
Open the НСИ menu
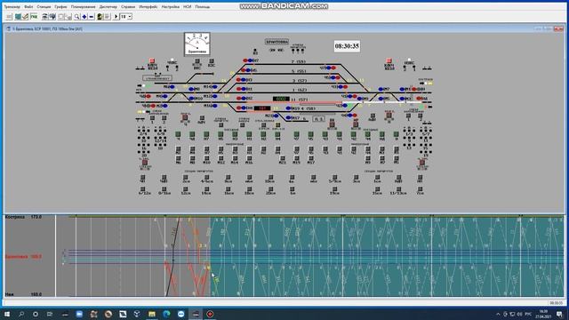click(x=188, y=6)
